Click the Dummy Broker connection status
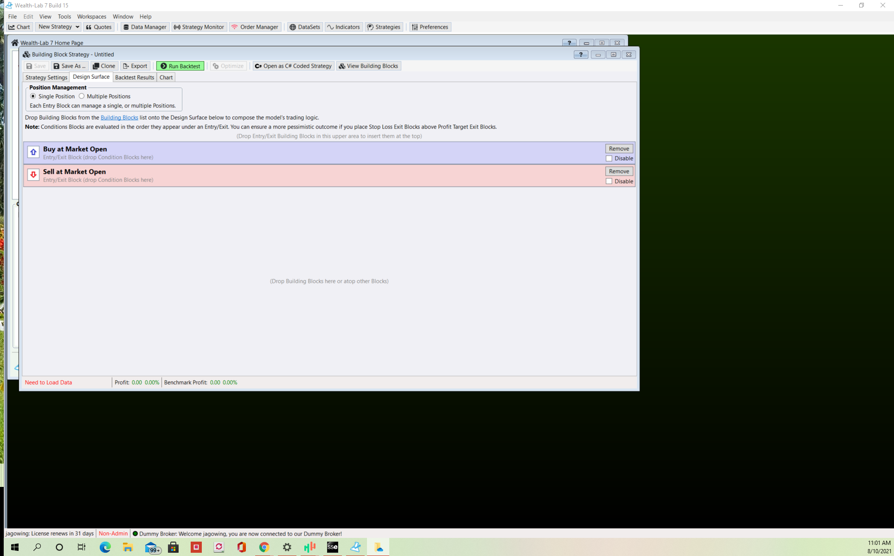The image size is (894, 556). coord(237,534)
